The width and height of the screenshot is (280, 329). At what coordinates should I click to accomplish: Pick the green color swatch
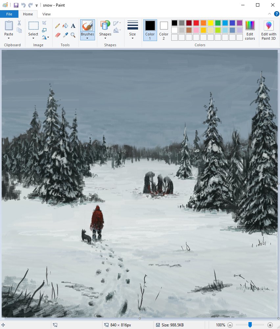click(218, 23)
